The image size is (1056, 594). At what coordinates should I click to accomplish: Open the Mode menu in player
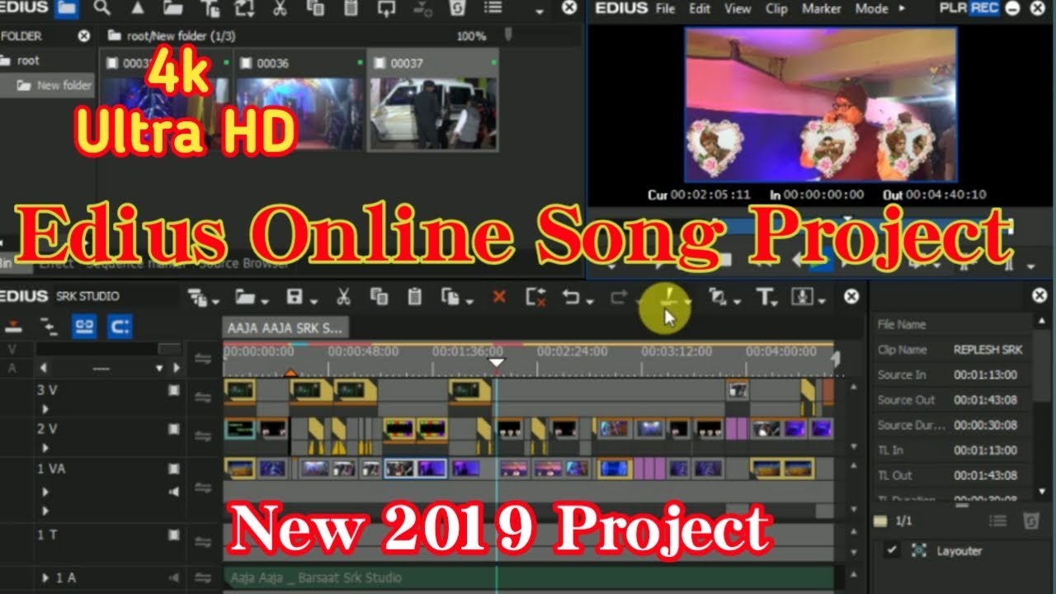(x=871, y=8)
